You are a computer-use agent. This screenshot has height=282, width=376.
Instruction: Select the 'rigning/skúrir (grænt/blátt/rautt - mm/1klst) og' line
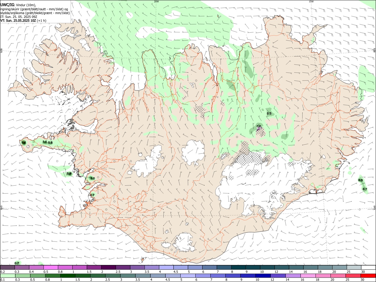34,9
